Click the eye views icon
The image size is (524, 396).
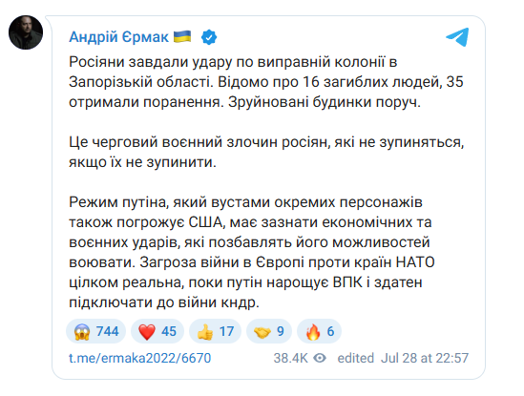[x=320, y=358]
